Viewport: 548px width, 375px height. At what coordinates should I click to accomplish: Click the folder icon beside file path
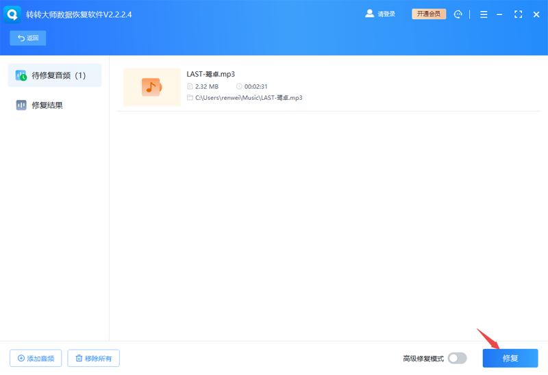pos(190,97)
